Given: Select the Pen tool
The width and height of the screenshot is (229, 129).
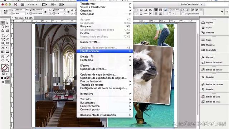Looking at the screenshot, I should [x=3, y=39].
